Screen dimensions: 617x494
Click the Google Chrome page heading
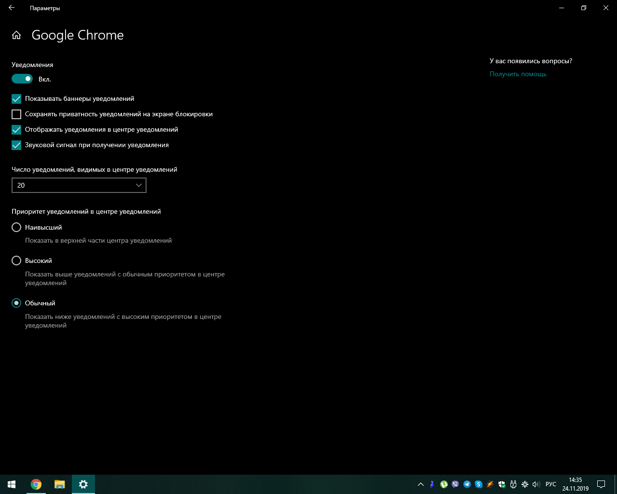(x=78, y=35)
